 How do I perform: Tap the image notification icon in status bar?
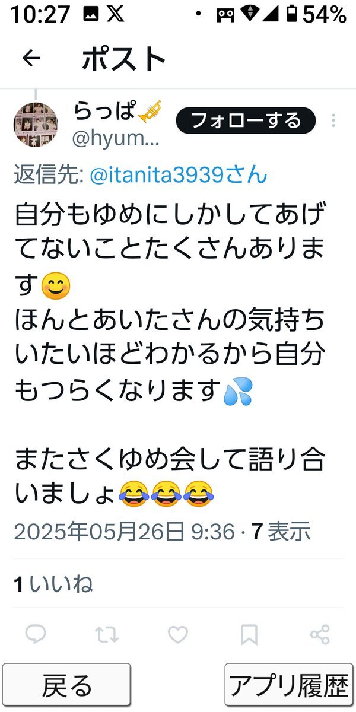pos(91,14)
